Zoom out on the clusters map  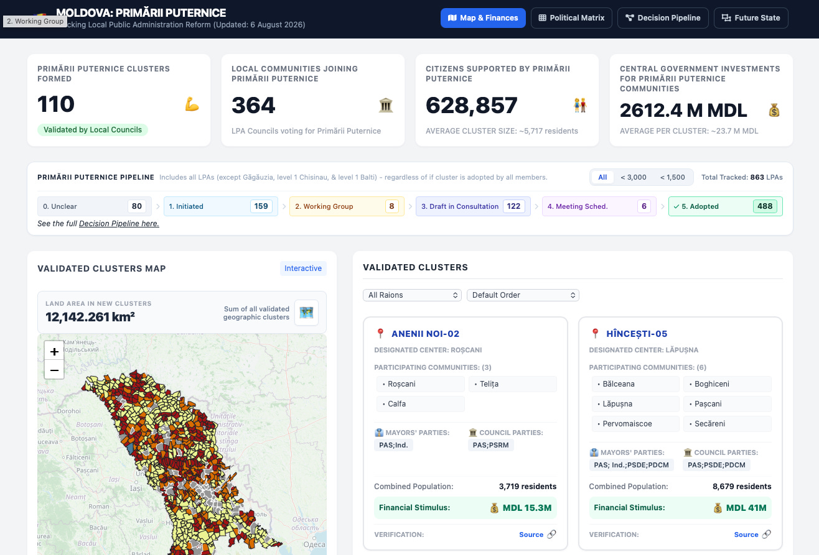click(x=54, y=370)
